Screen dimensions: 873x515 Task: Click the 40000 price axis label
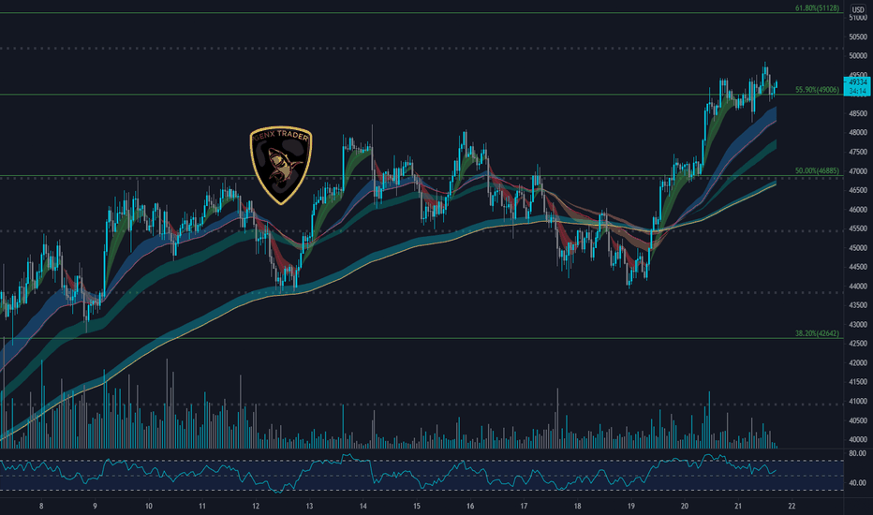[858, 440]
